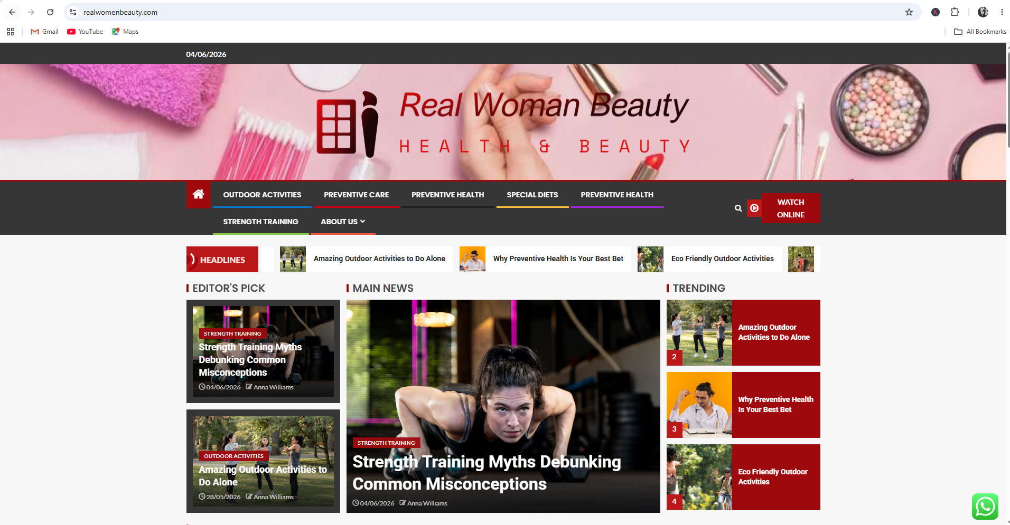Screen dimensions: 1010x525
Task: Click the date 04/06/2026 in the top bar
Action: tap(206, 54)
